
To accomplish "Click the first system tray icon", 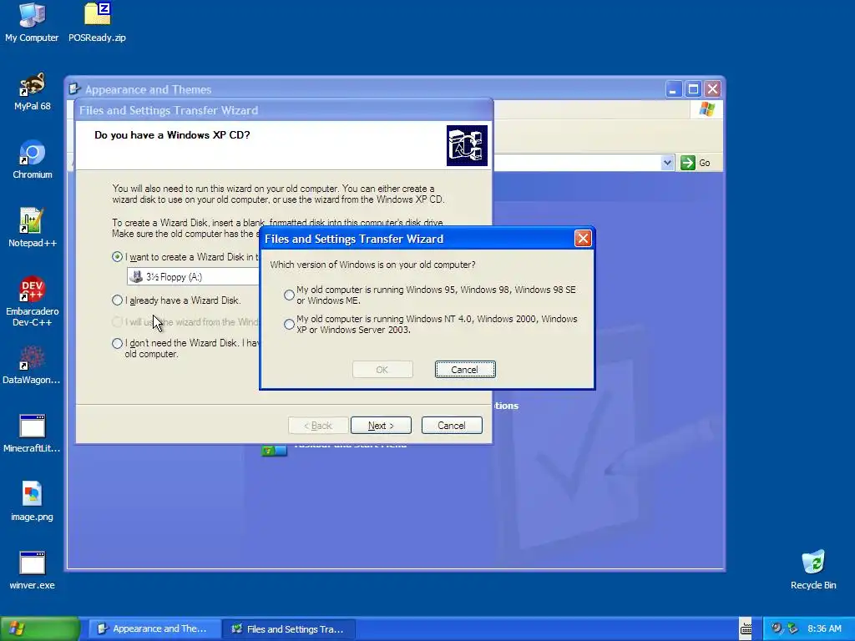I will [x=777, y=628].
